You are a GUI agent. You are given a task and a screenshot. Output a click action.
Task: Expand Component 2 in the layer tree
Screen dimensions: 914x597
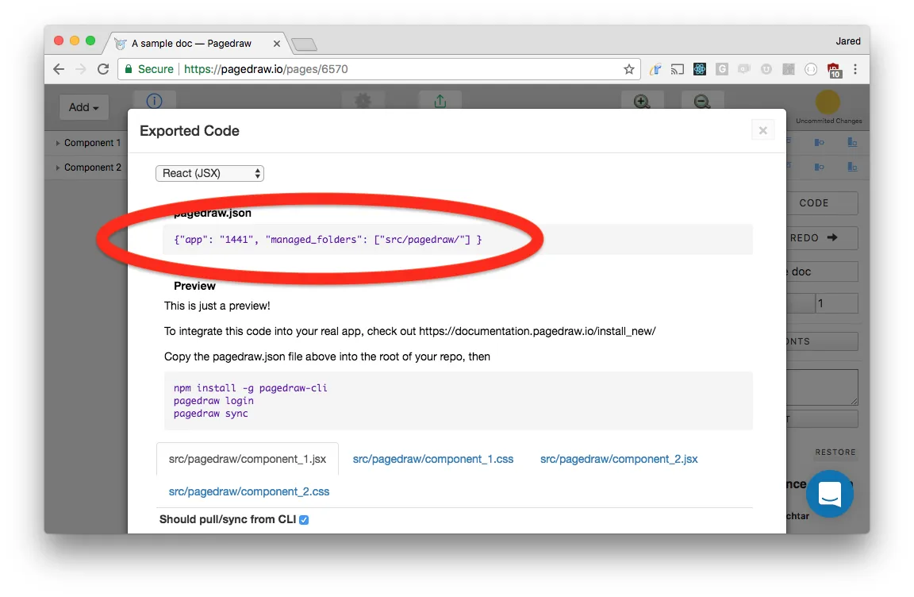coord(58,168)
